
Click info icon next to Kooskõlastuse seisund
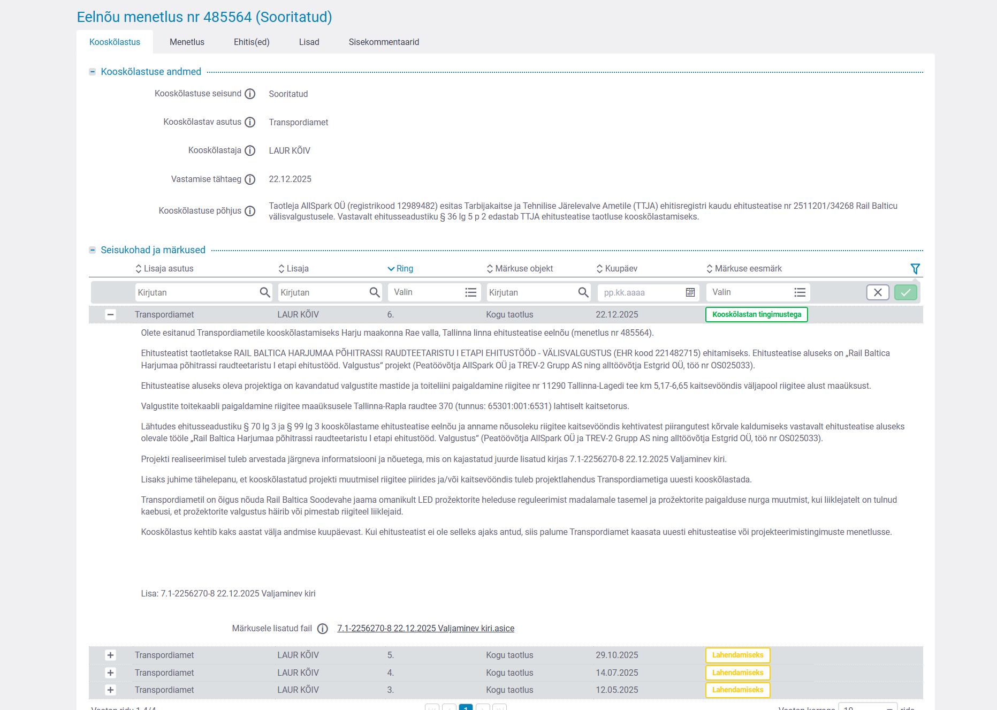click(x=250, y=94)
